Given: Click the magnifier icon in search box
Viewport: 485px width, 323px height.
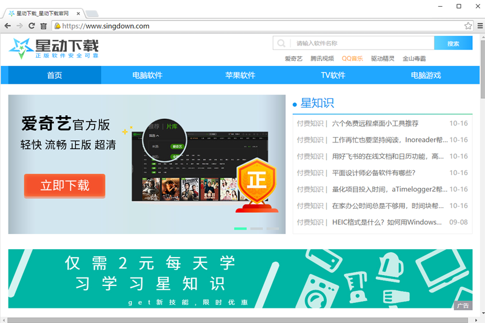Looking at the screenshot, I should click(281, 43).
